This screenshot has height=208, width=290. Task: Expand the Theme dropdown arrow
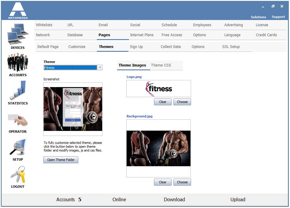coord(100,67)
